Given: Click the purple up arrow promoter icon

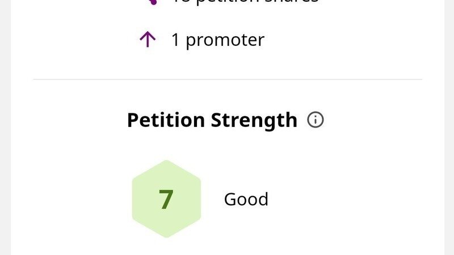Looking at the screenshot, I should [147, 40].
